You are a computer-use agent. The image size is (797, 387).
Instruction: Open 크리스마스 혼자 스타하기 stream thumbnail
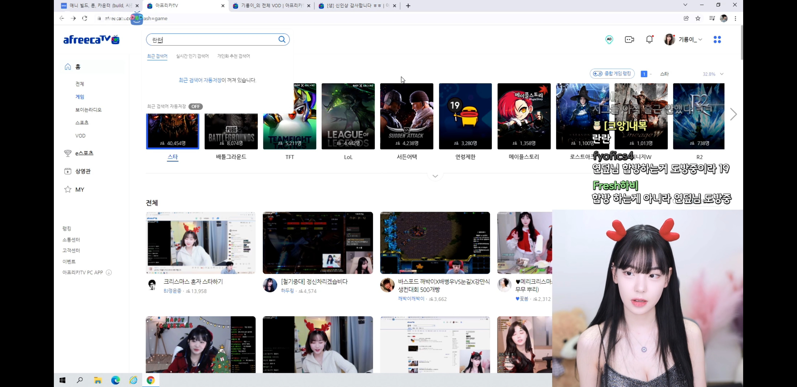point(201,243)
